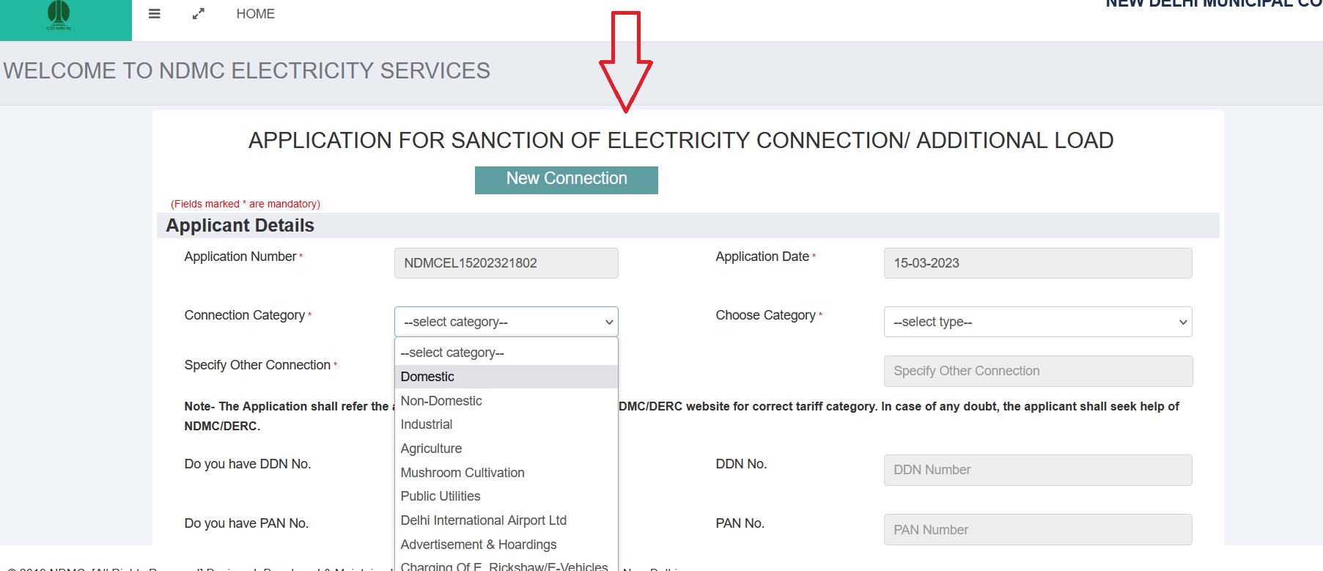The height and width of the screenshot is (571, 1323).
Task: Select Agriculture in the dropdown list
Action: [431, 449]
